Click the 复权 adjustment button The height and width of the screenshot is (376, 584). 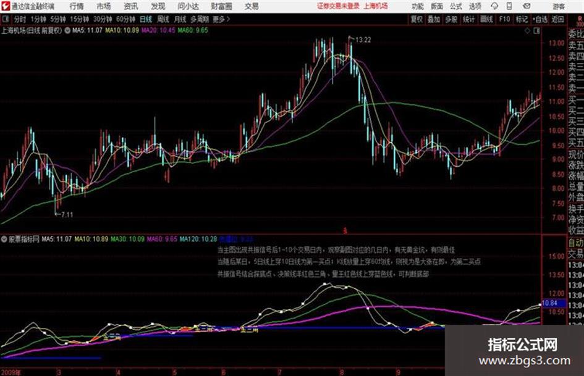pyautogui.click(x=417, y=19)
